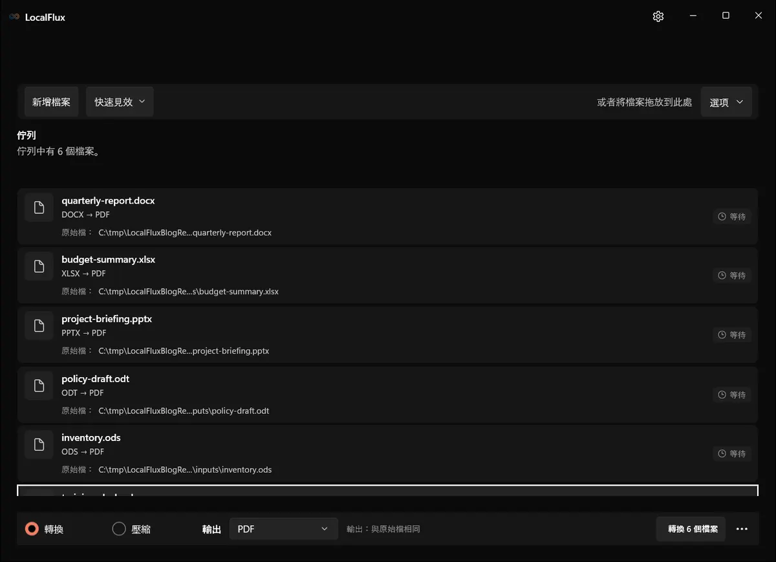Click 輸出：與原始檔相同 output location text
Viewport: 776px width, 562px height.
[383, 529]
